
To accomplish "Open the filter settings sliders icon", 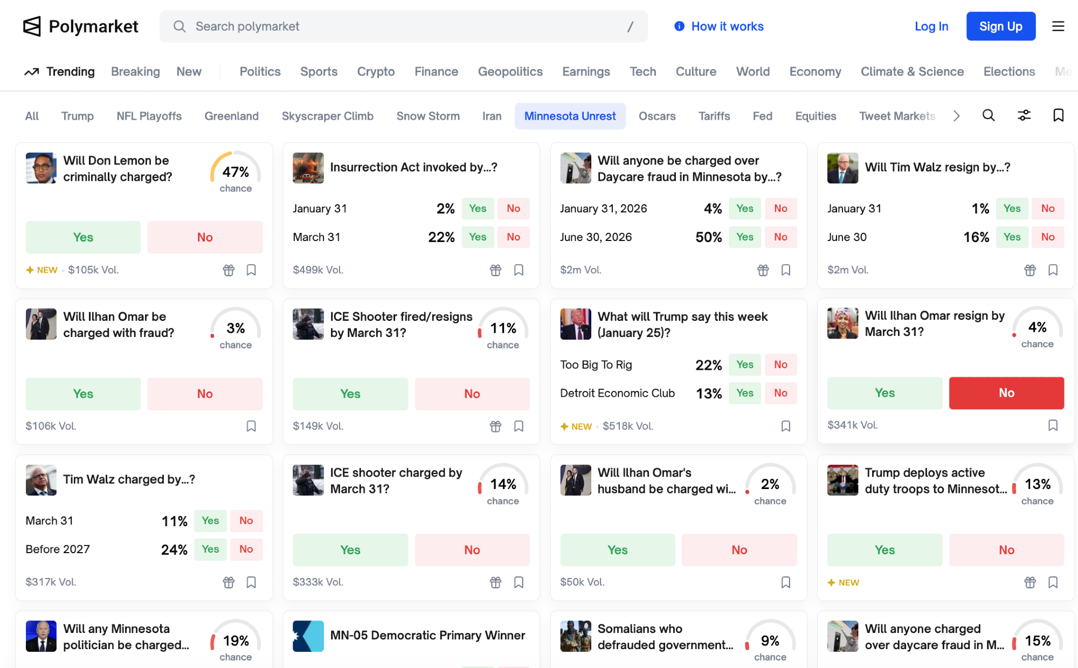I will click(1024, 115).
